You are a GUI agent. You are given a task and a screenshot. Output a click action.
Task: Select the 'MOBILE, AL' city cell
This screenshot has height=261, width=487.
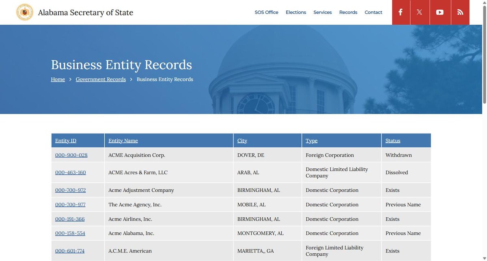tap(267, 204)
